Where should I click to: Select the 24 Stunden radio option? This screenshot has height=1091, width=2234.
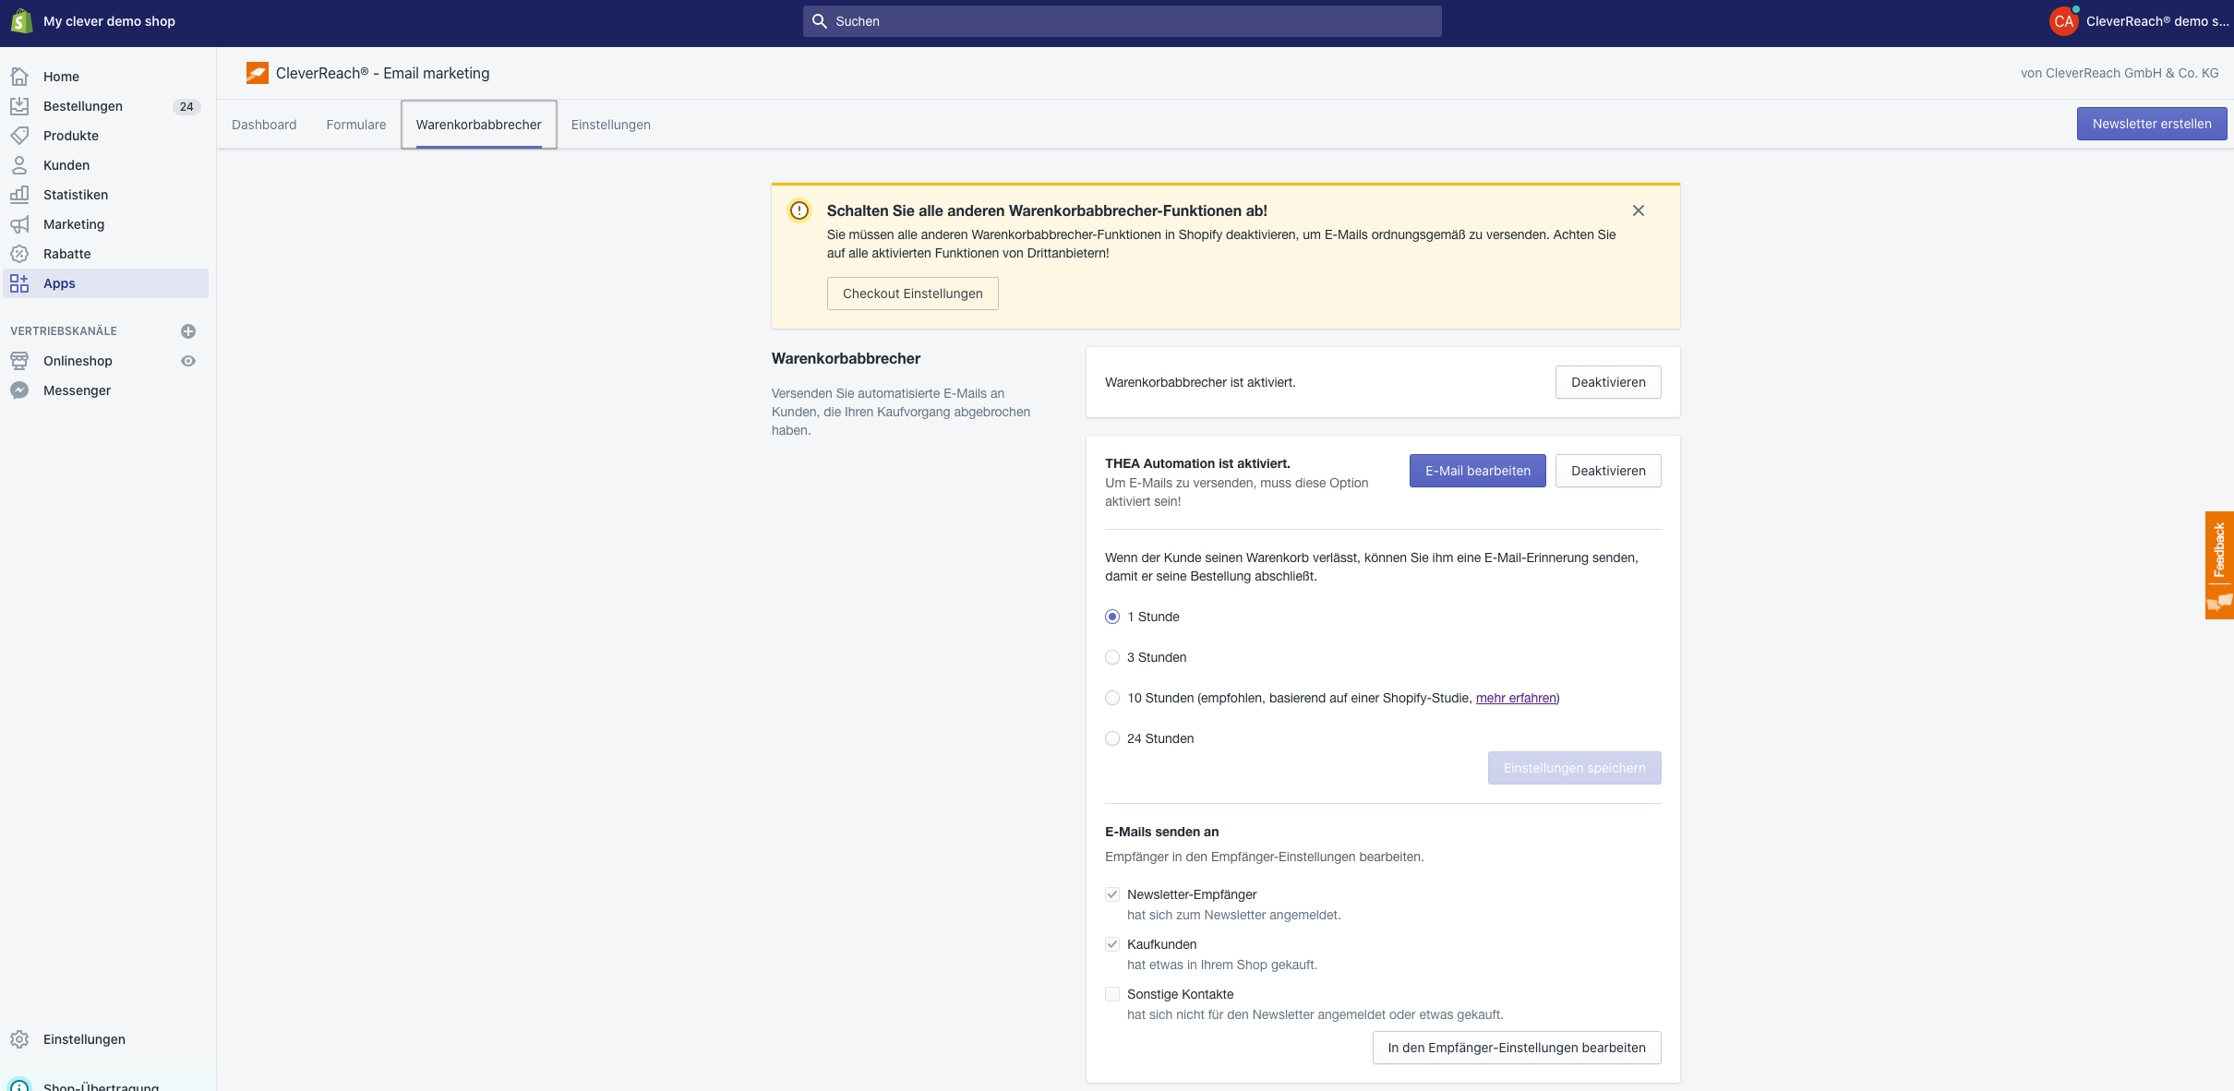[x=1112, y=738]
